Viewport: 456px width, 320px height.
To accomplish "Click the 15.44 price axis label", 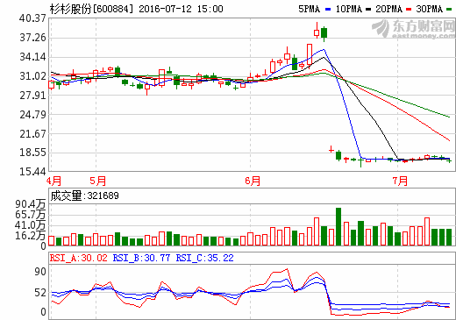I will click(32, 172).
